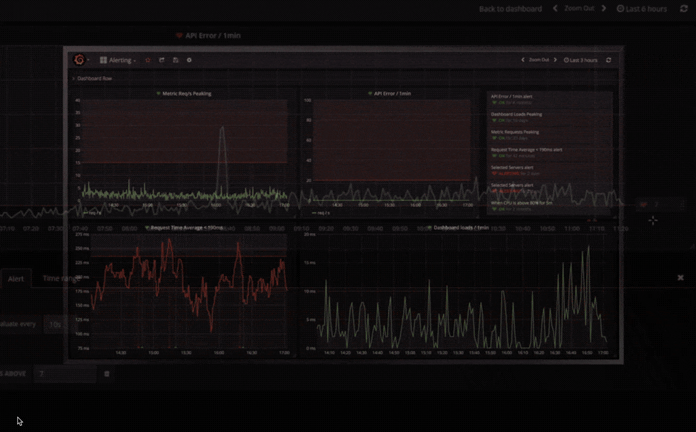
Task: Click the 'Evaluate every' 10s input field
Action: (x=54, y=325)
